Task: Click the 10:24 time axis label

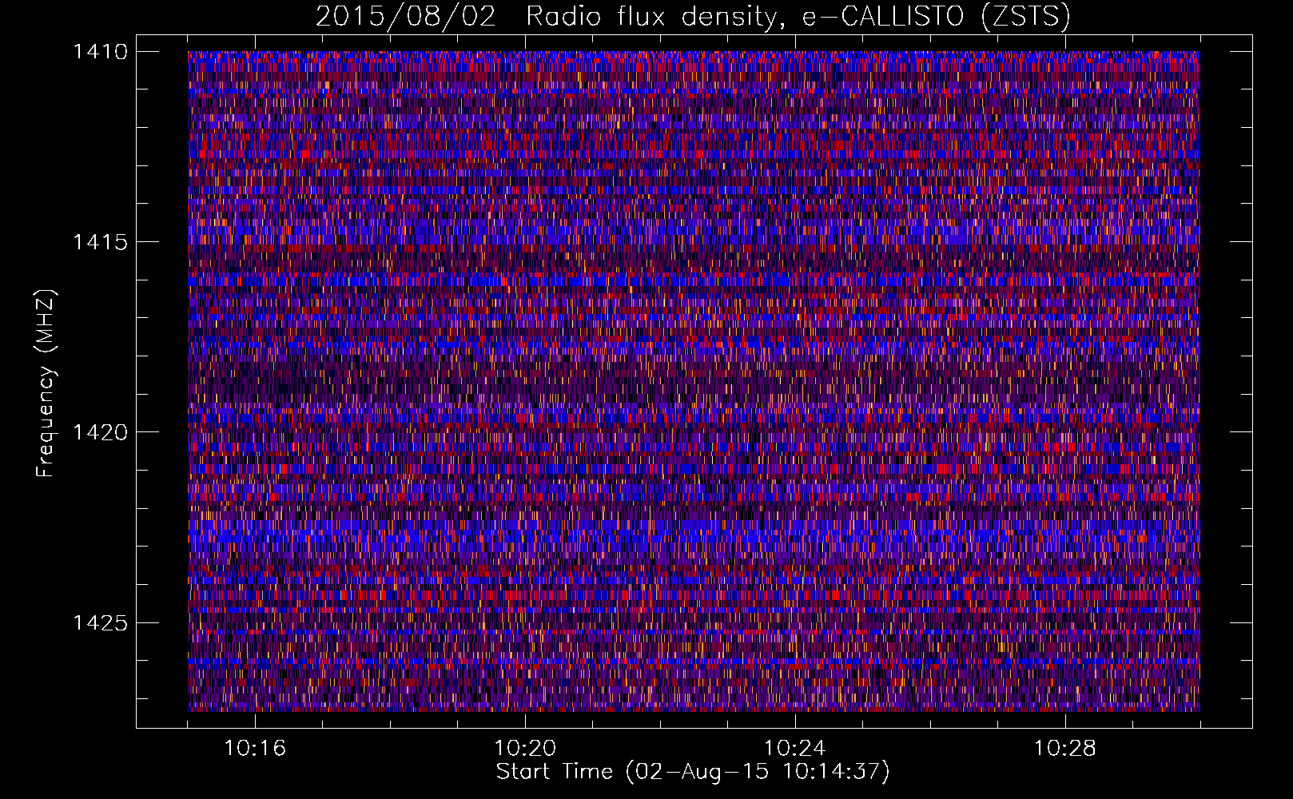Action: [795, 749]
